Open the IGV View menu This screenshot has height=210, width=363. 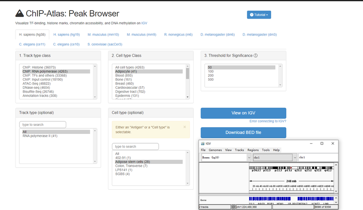[x=228, y=150]
